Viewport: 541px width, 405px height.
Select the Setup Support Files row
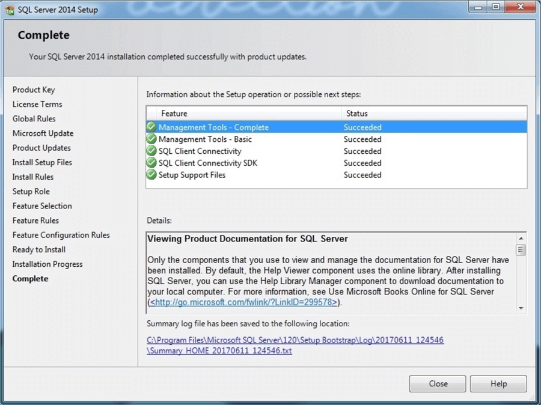(337, 174)
